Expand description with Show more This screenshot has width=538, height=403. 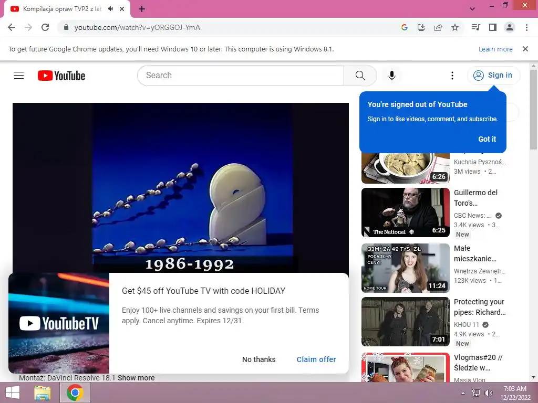(x=136, y=378)
